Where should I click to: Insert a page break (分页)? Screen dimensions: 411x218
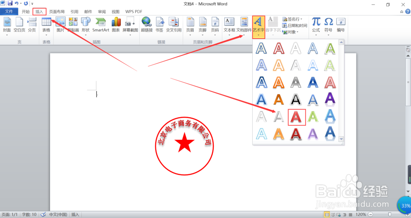32,25
